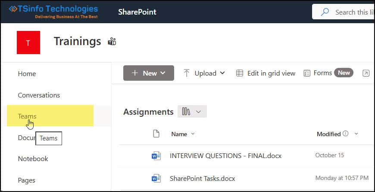The height and width of the screenshot is (192, 375).
Task: Open SharePoint Tasks.docx
Action: 202,178
